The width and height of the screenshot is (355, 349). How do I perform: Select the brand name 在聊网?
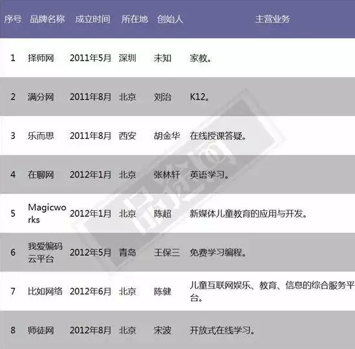[x=41, y=175]
